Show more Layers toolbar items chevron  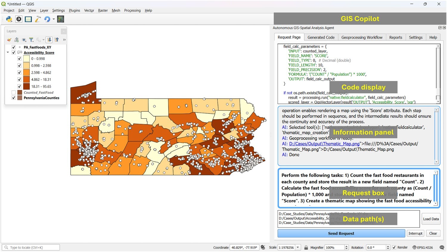point(64,40)
